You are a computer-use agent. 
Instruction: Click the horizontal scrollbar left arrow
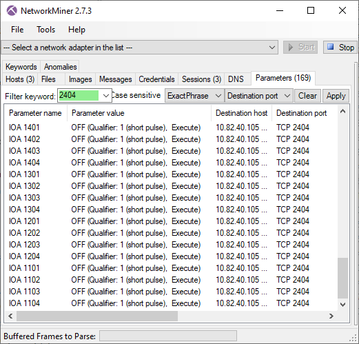tap(10, 316)
